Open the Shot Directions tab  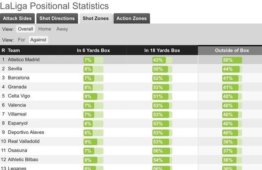57,18
